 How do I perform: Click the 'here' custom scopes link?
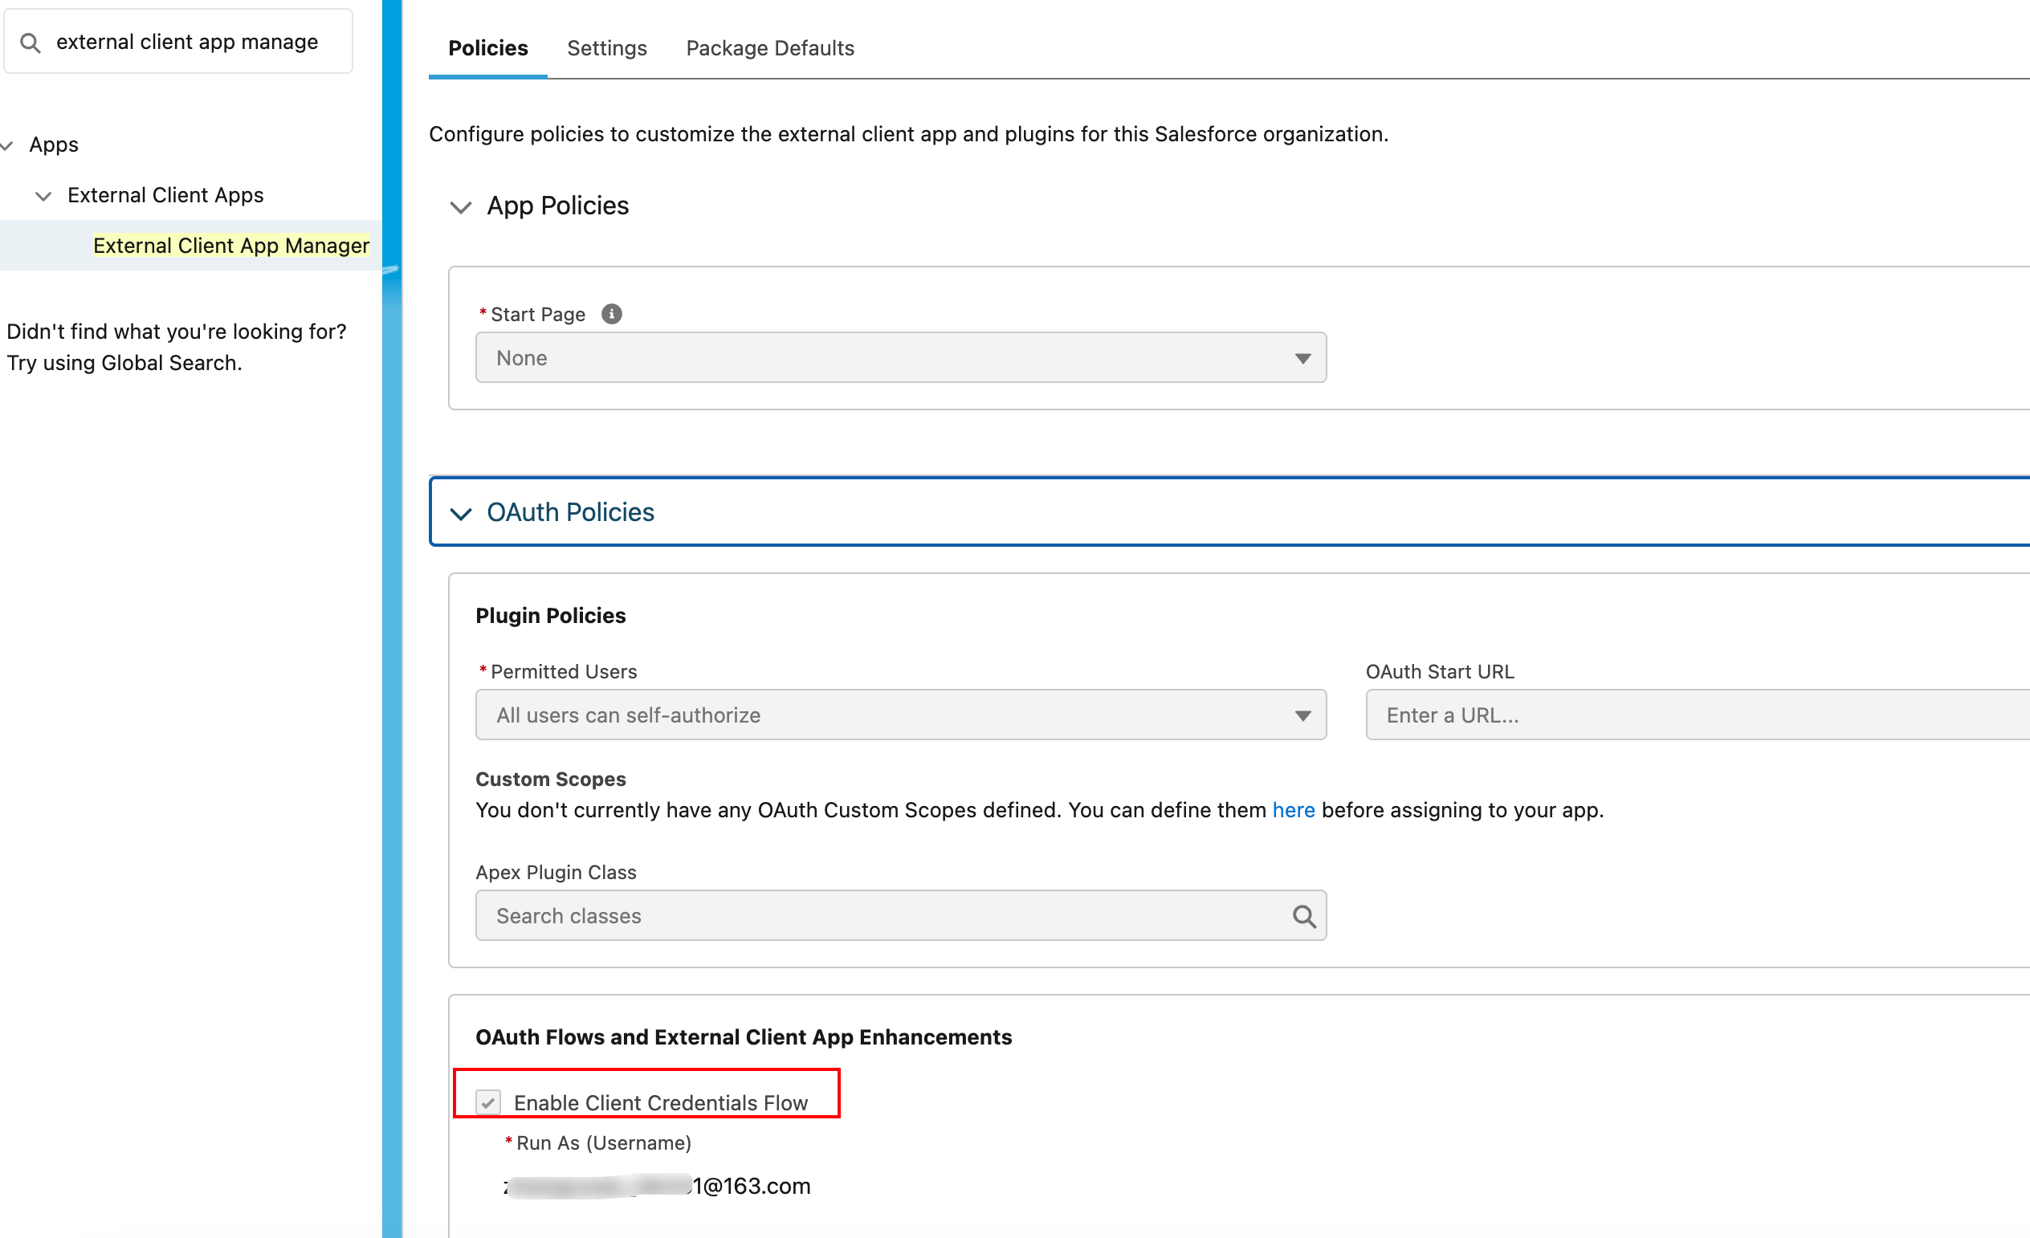click(x=1293, y=811)
